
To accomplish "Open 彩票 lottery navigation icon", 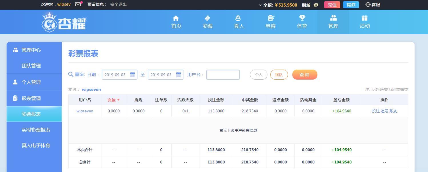I will (x=207, y=19).
